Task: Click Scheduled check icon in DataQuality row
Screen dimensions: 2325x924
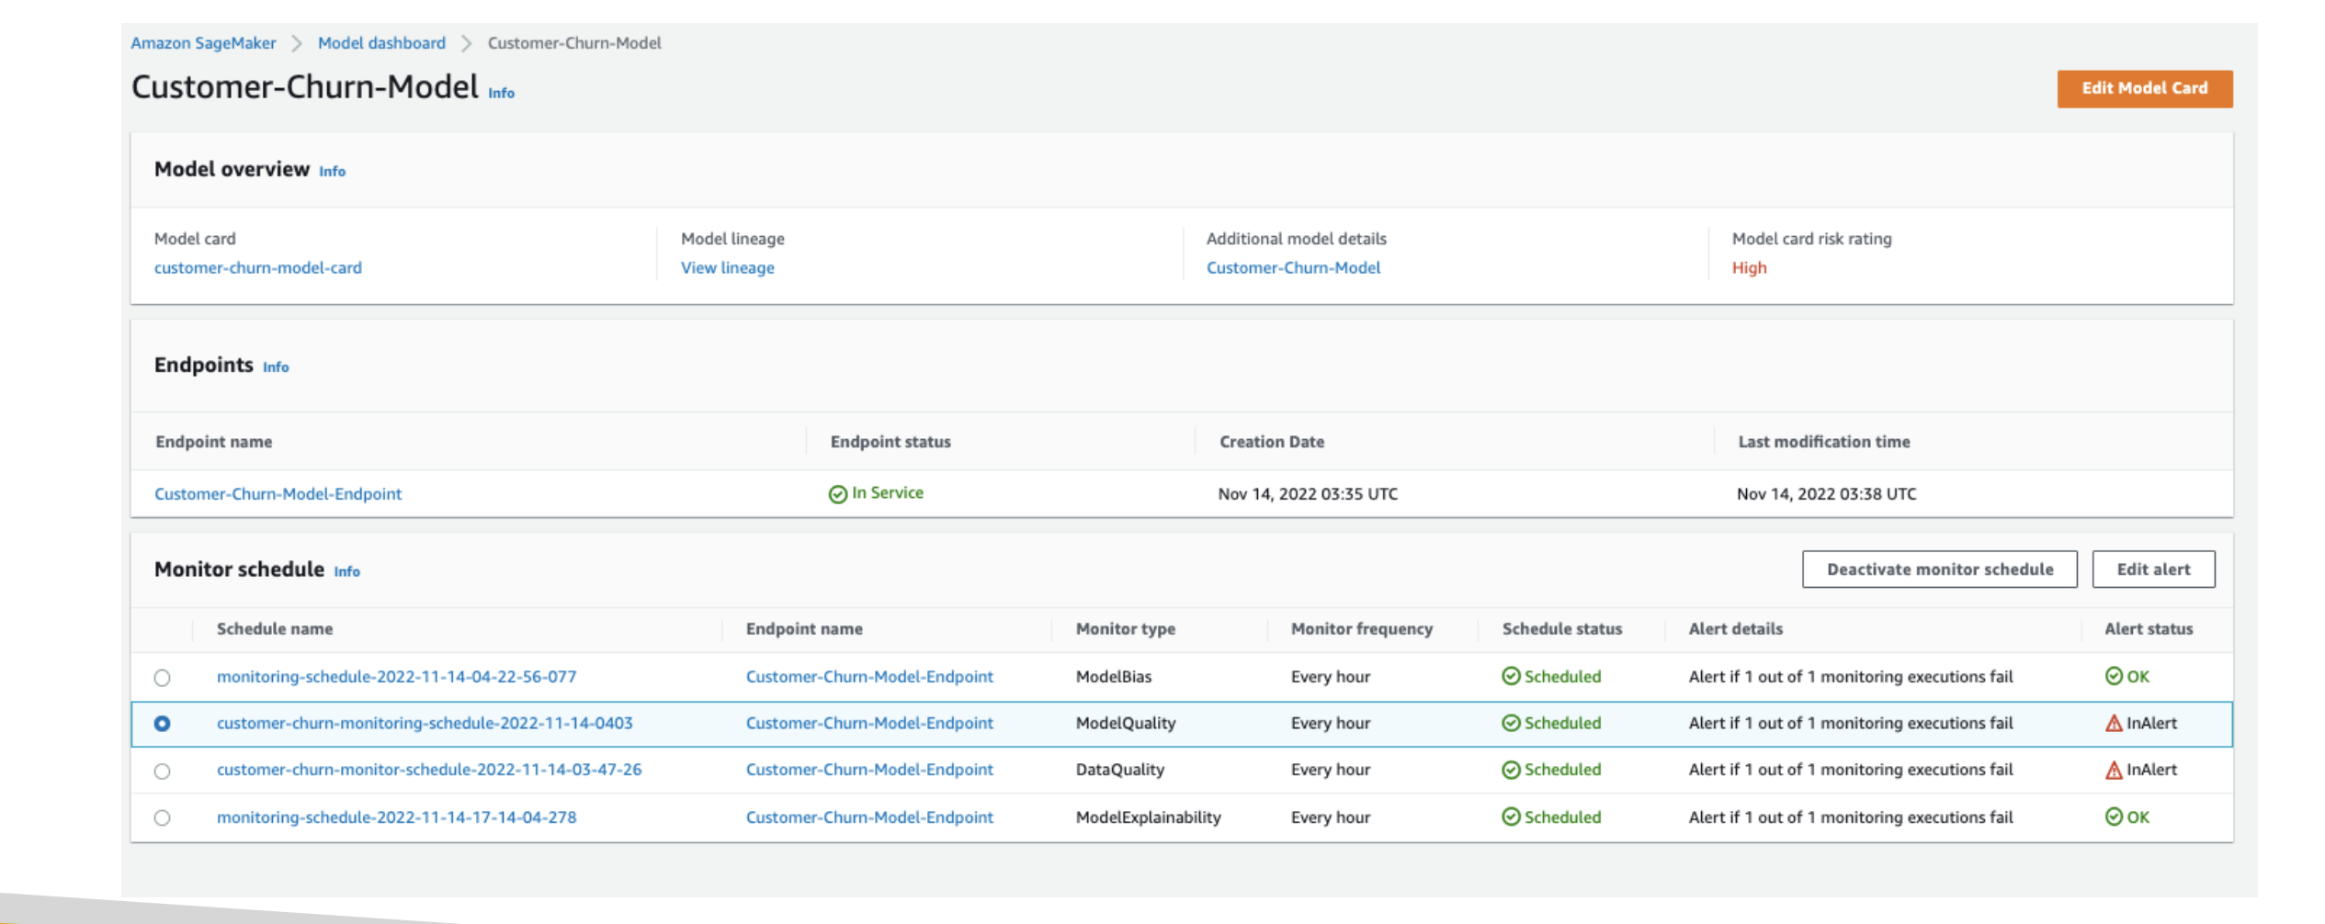Action: coord(1511,771)
